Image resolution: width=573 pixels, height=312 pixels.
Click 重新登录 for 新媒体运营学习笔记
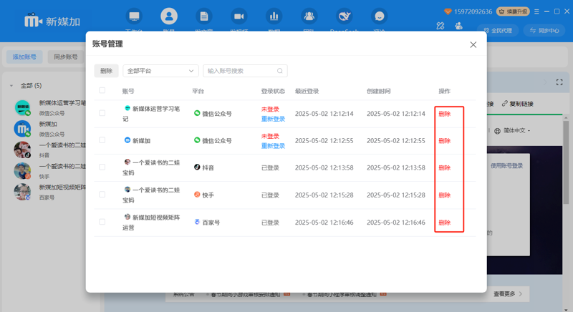pos(273,119)
